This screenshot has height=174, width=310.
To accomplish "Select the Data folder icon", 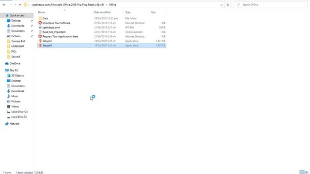I will coord(40,18).
